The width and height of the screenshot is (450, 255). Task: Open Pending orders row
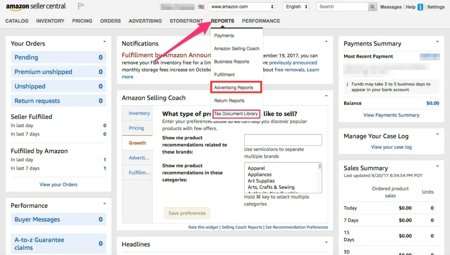coord(58,57)
